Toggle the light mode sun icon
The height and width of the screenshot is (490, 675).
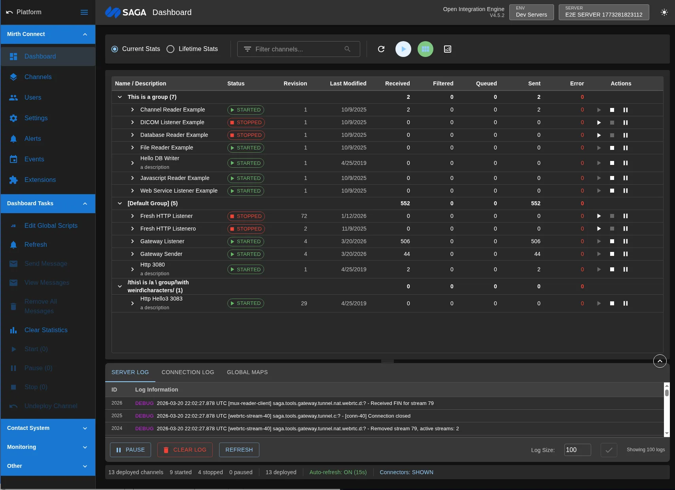point(664,12)
